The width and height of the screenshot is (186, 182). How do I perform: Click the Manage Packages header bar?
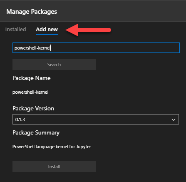click(x=93, y=12)
